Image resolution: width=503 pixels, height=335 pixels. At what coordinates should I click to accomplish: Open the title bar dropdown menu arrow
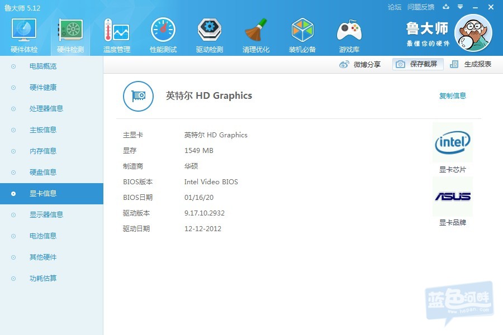coord(461,7)
